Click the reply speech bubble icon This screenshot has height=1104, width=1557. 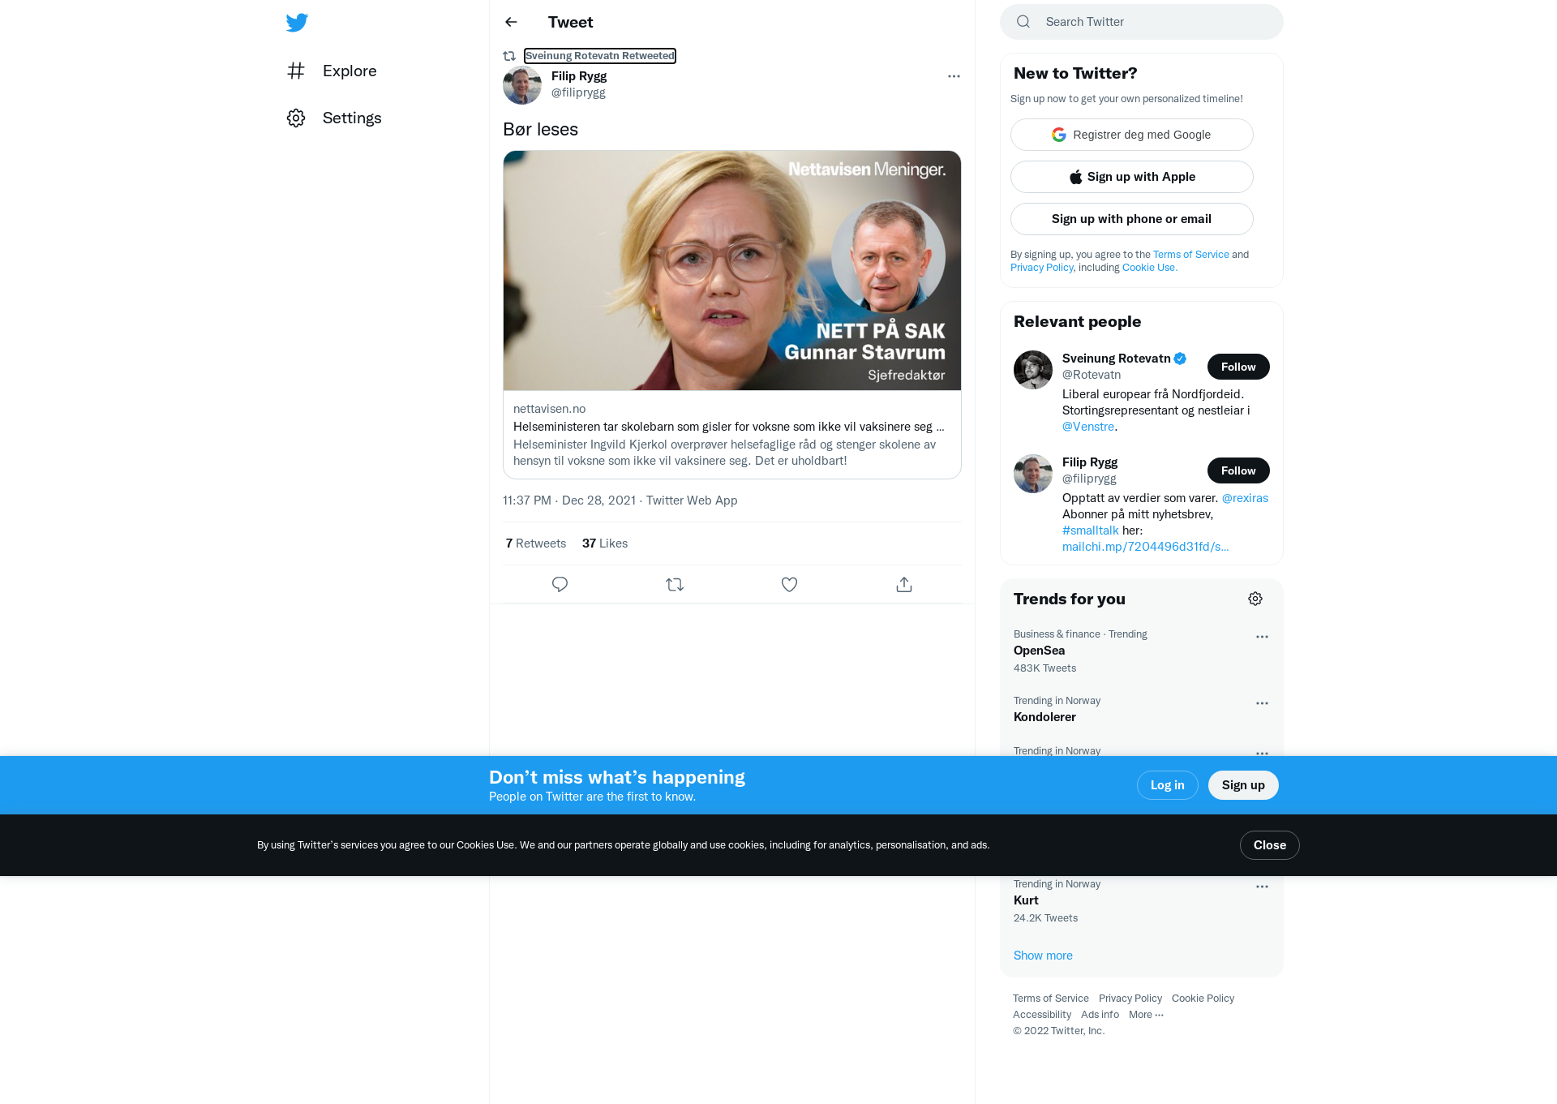pos(560,584)
